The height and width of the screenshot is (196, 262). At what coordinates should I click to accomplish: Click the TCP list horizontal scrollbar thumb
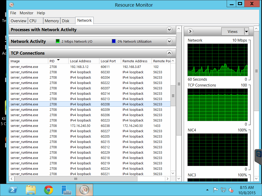click(76, 179)
